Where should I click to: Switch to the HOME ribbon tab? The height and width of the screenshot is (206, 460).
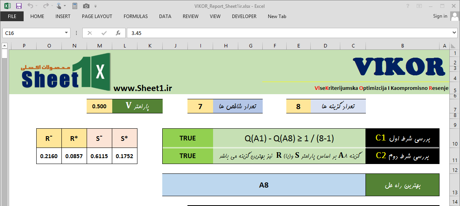37,16
